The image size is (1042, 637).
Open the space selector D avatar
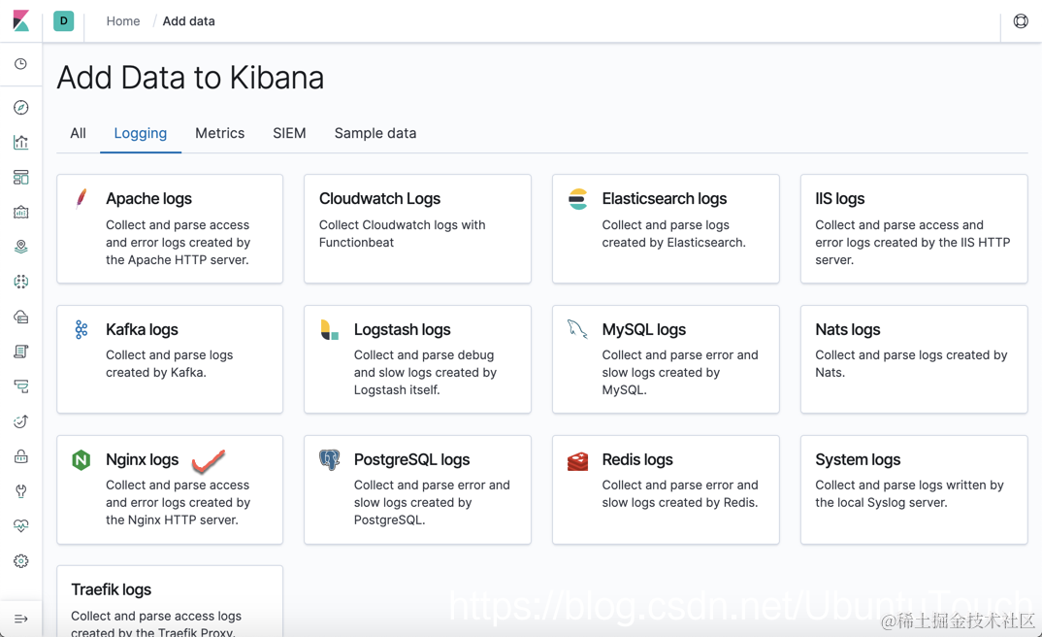coord(63,20)
